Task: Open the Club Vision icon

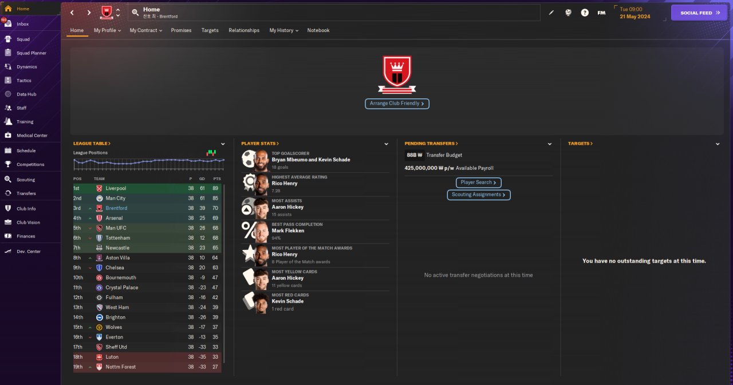Action: coord(8,223)
